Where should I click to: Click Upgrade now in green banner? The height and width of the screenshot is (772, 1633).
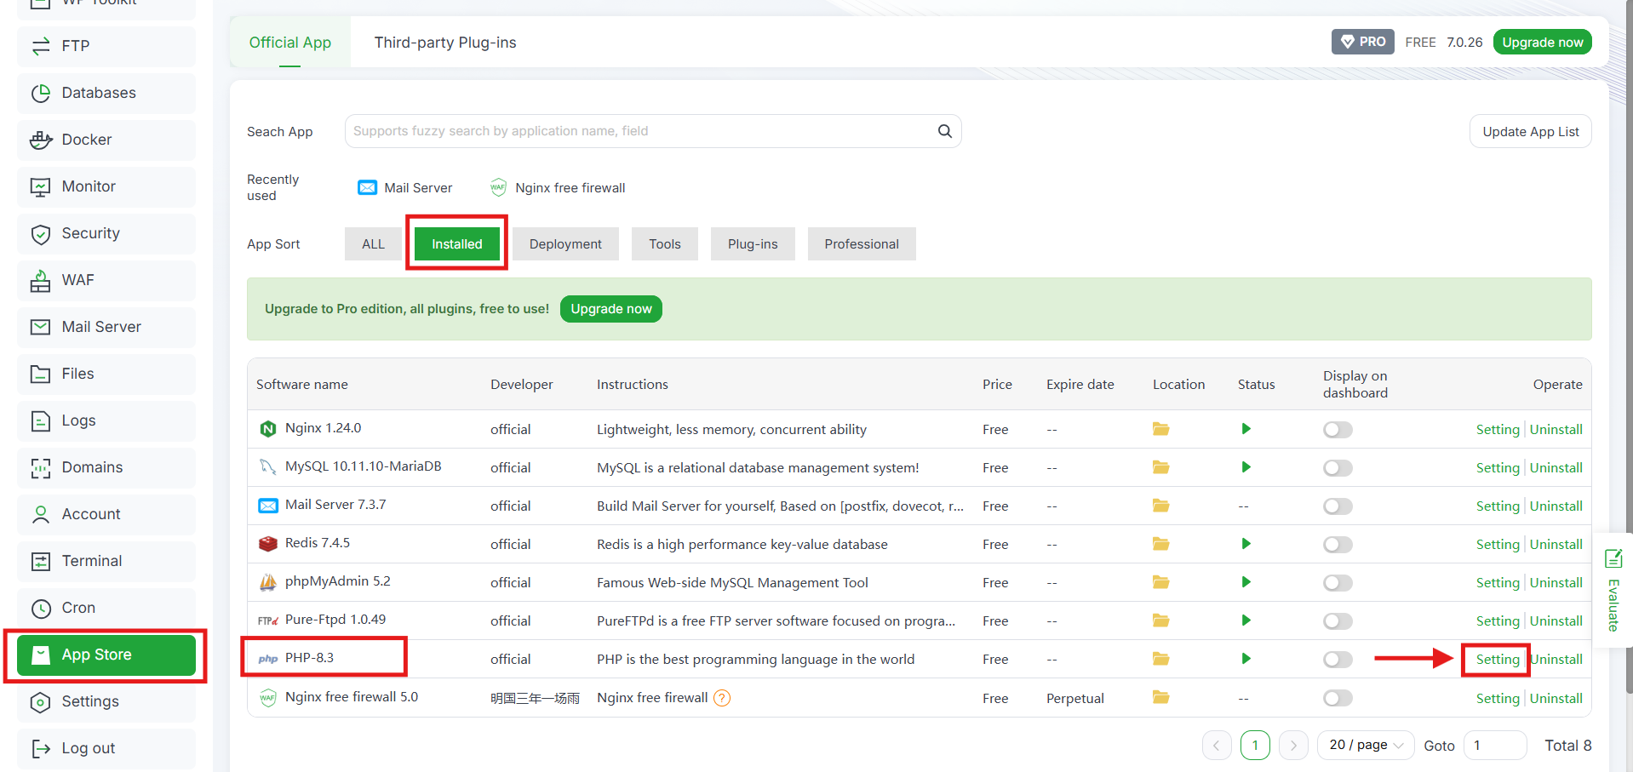click(611, 309)
